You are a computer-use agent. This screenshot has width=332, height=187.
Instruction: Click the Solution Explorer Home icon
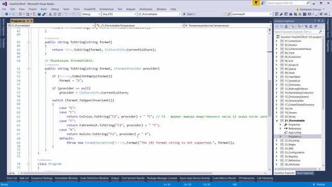286,26
